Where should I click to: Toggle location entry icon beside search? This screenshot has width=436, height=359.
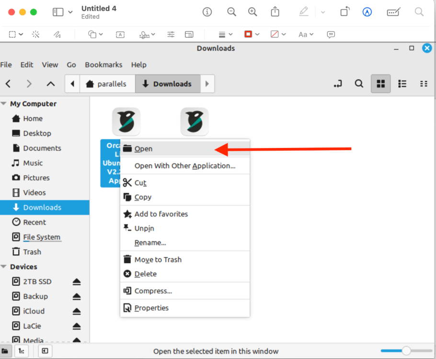point(338,84)
